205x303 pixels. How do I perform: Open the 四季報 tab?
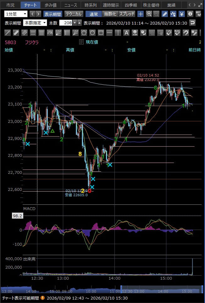130,5
